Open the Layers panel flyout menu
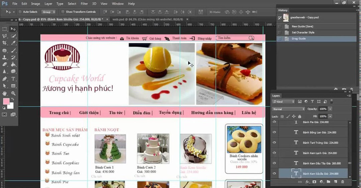This screenshot has height=188, width=361. pyautogui.click(x=350, y=96)
